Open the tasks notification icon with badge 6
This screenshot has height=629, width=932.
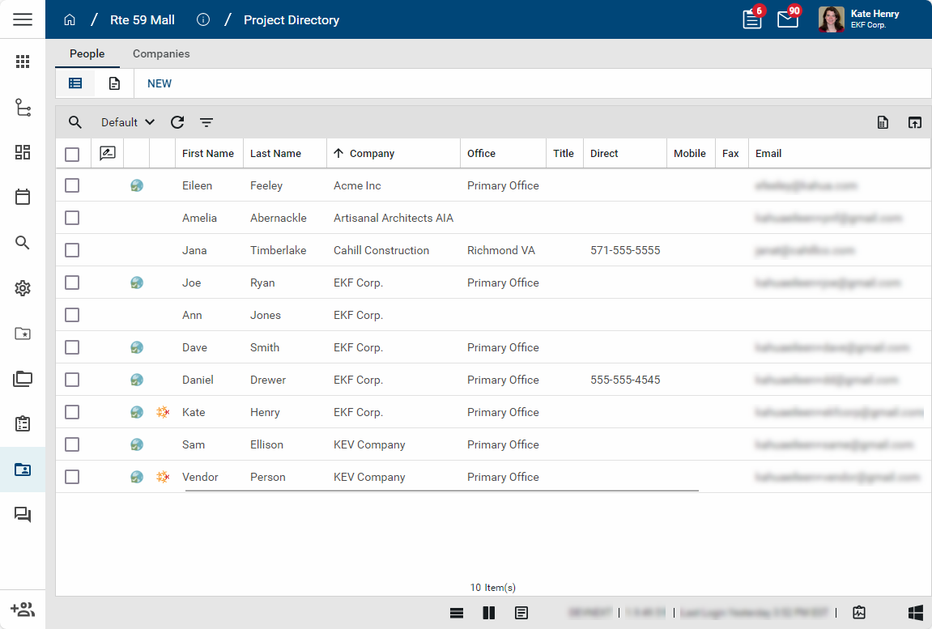752,19
